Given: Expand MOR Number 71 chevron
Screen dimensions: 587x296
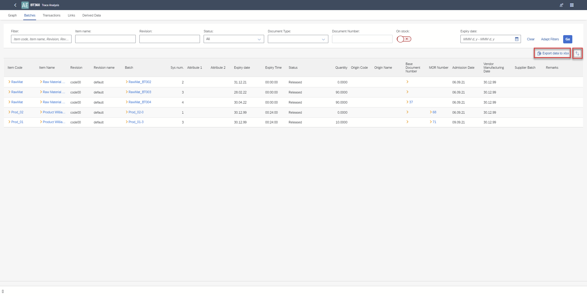Looking at the screenshot, I should 431,122.
